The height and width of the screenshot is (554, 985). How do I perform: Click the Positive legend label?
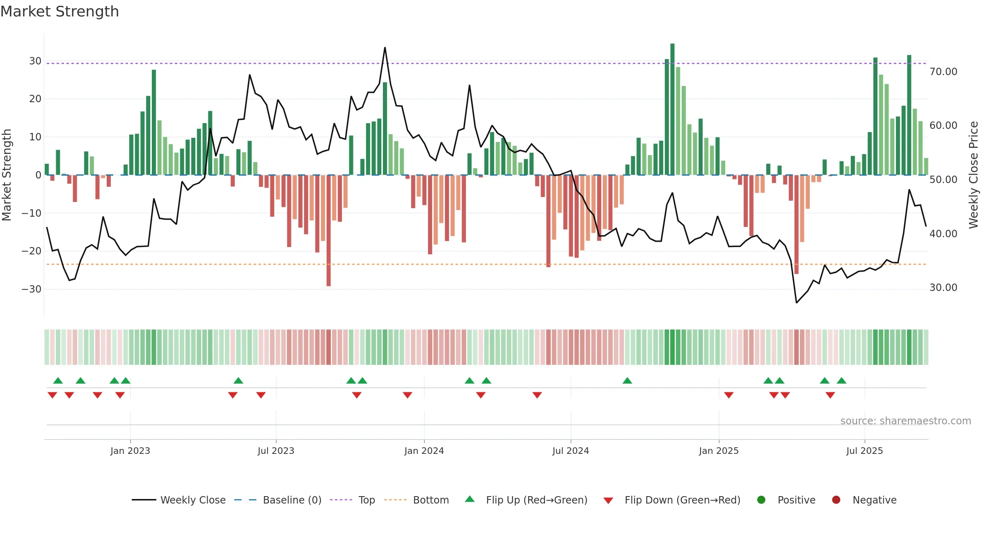tap(796, 500)
